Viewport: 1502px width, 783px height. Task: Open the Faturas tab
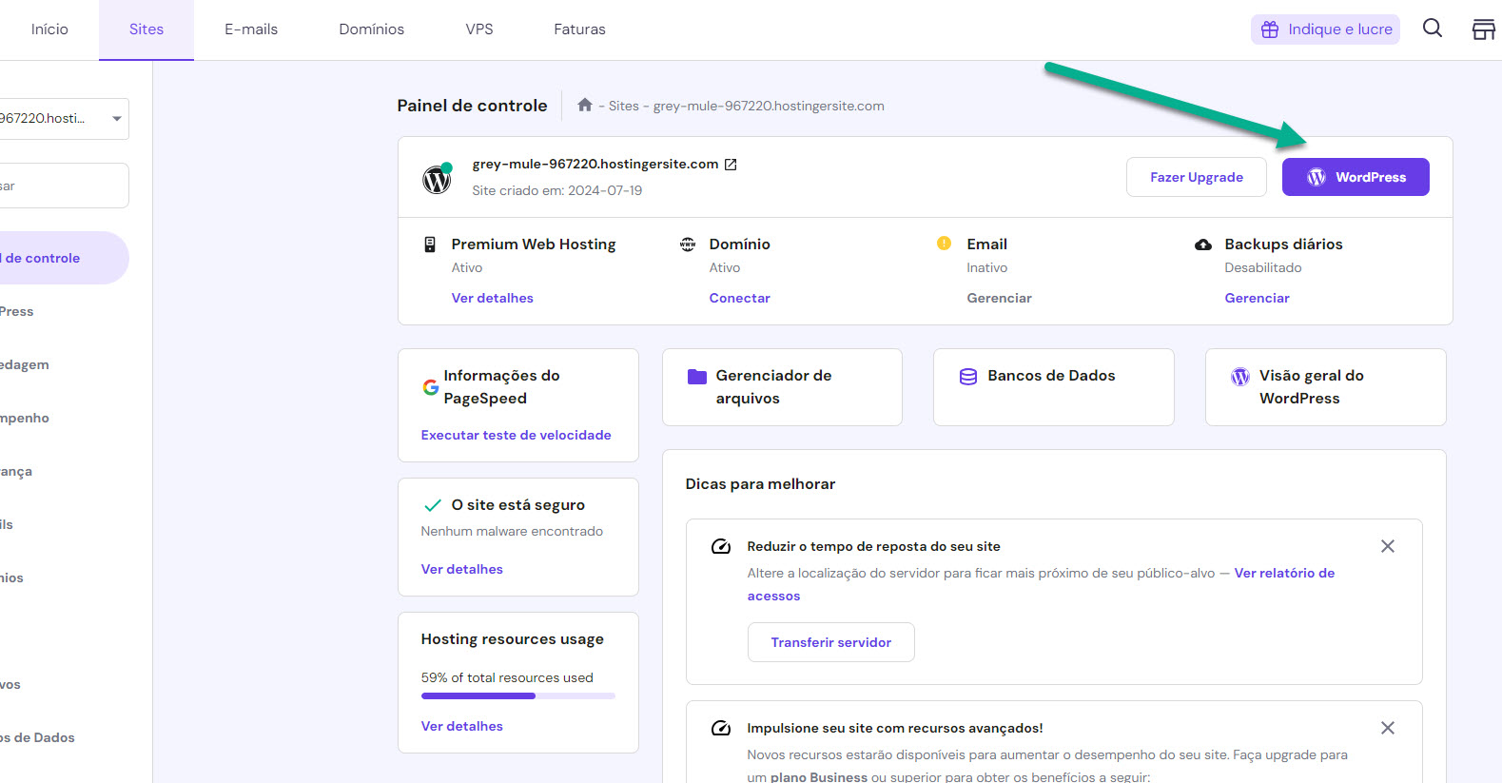tap(580, 29)
